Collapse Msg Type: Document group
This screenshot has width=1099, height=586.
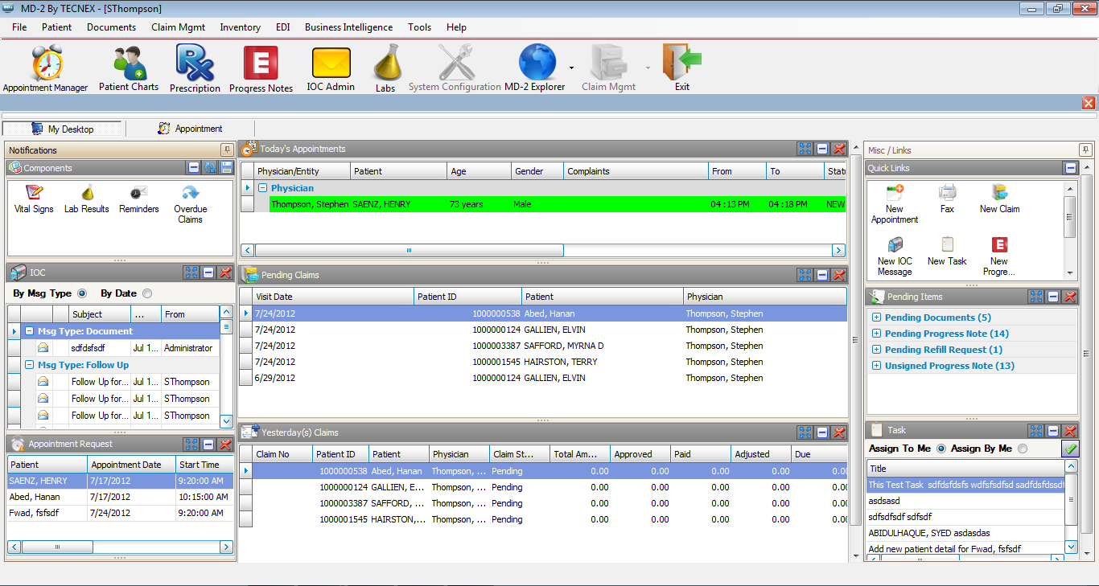coord(29,331)
